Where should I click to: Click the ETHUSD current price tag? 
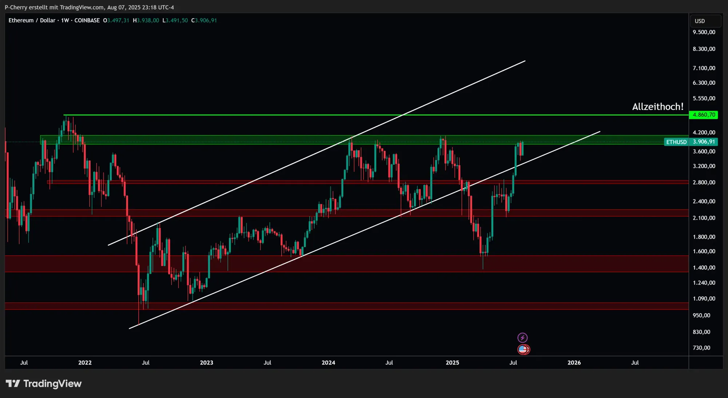tap(676, 142)
